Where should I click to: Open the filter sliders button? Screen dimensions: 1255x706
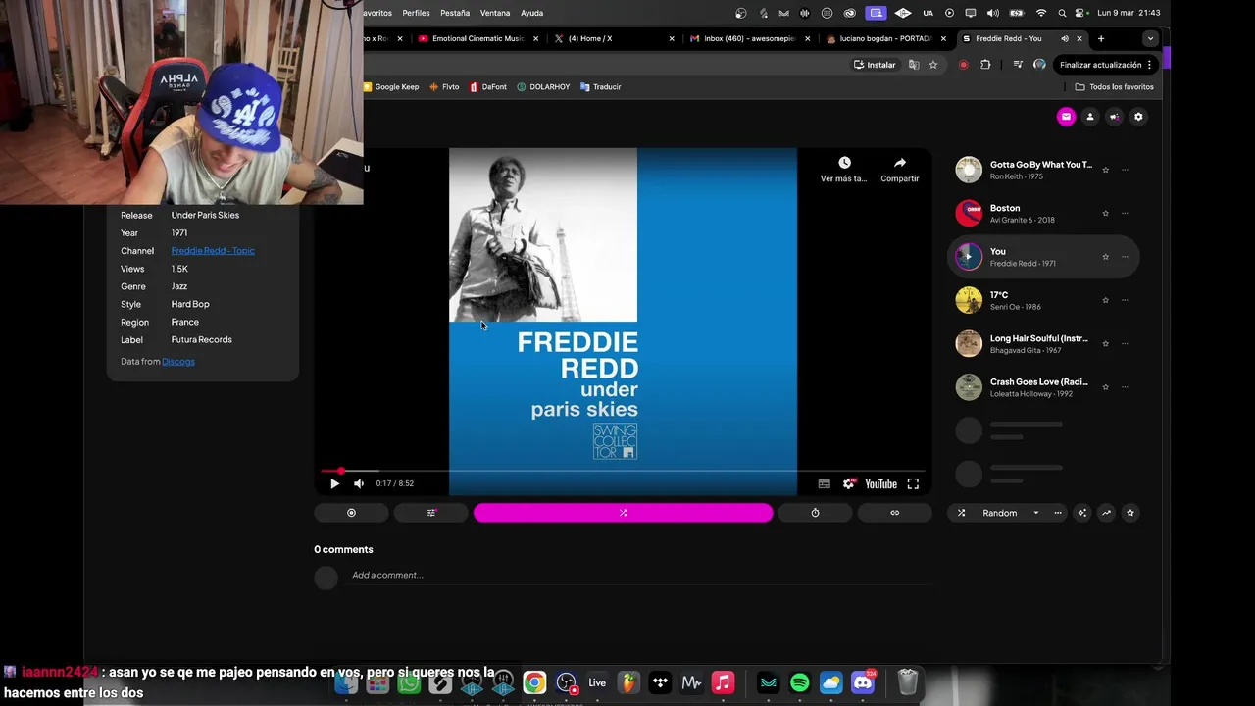click(431, 513)
